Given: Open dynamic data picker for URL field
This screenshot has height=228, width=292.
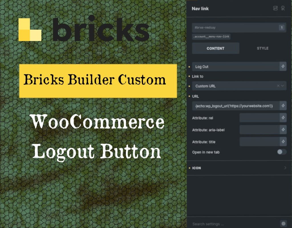Looking at the screenshot, I should click(x=283, y=106).
